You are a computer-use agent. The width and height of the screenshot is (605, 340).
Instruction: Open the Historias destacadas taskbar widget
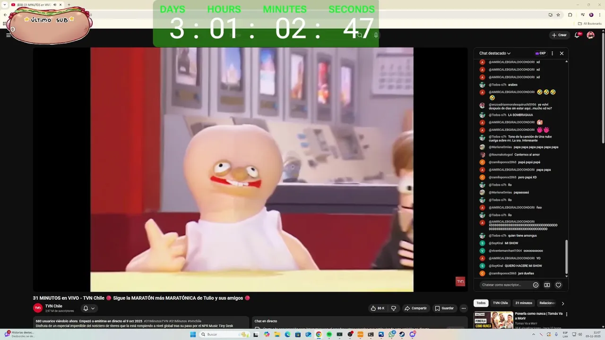click(20, 334)
